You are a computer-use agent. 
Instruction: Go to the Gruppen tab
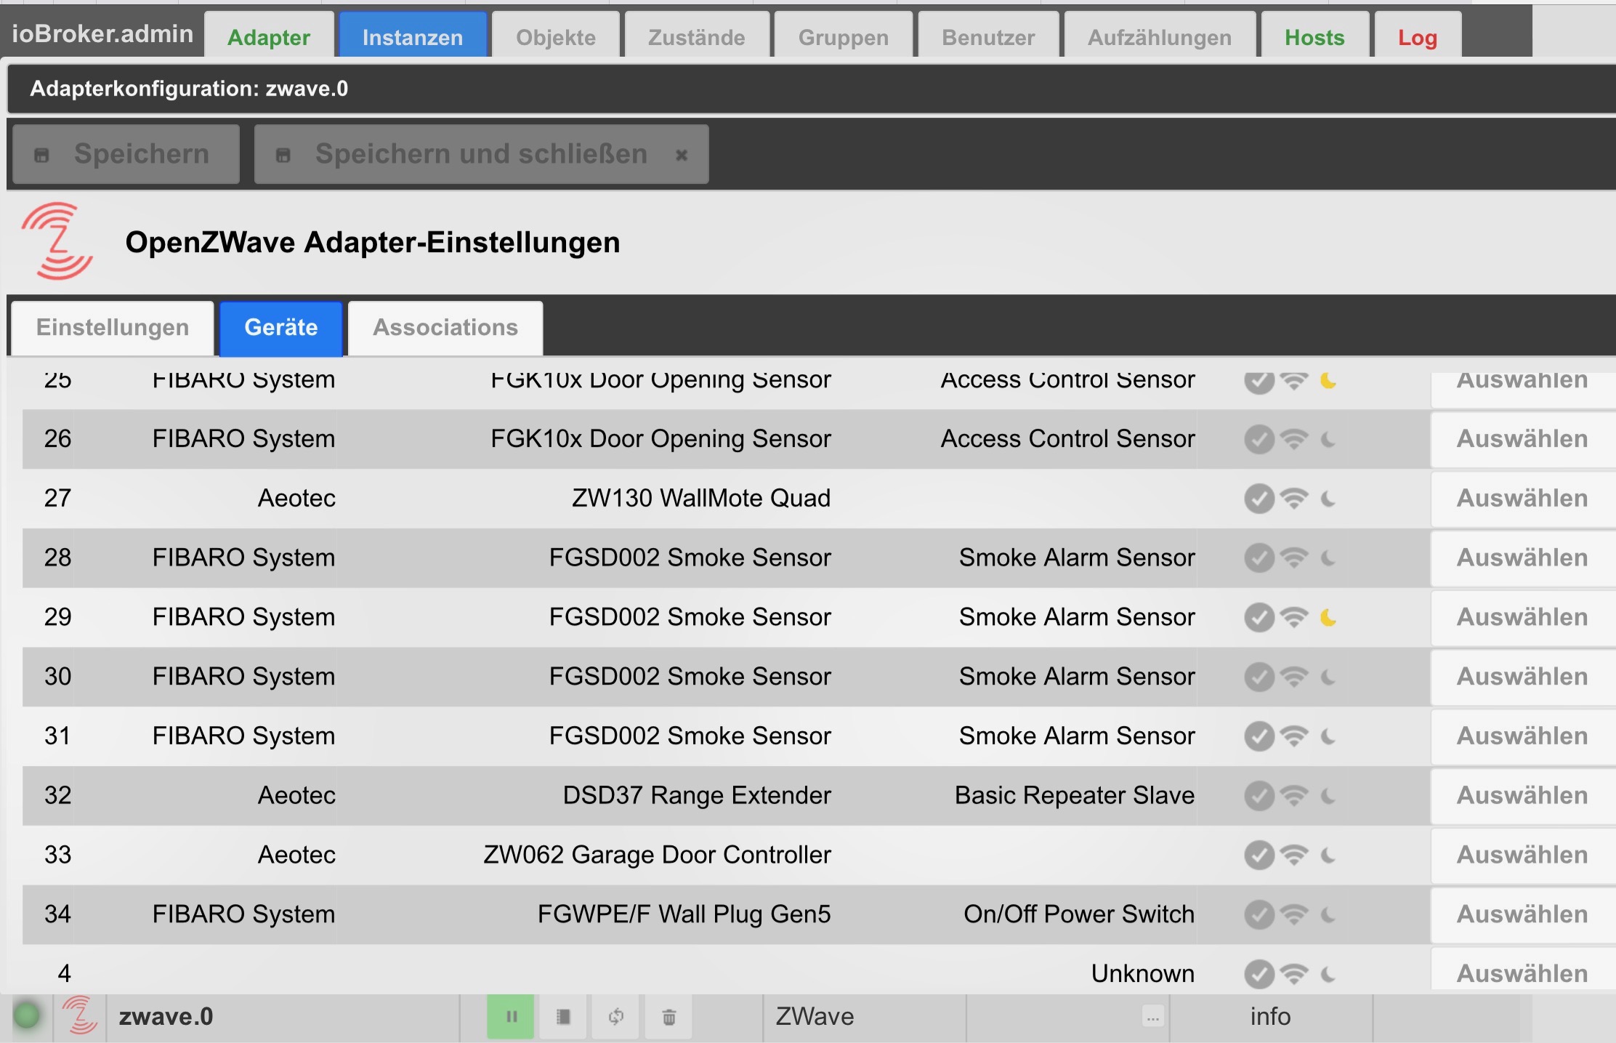[844, 36]
